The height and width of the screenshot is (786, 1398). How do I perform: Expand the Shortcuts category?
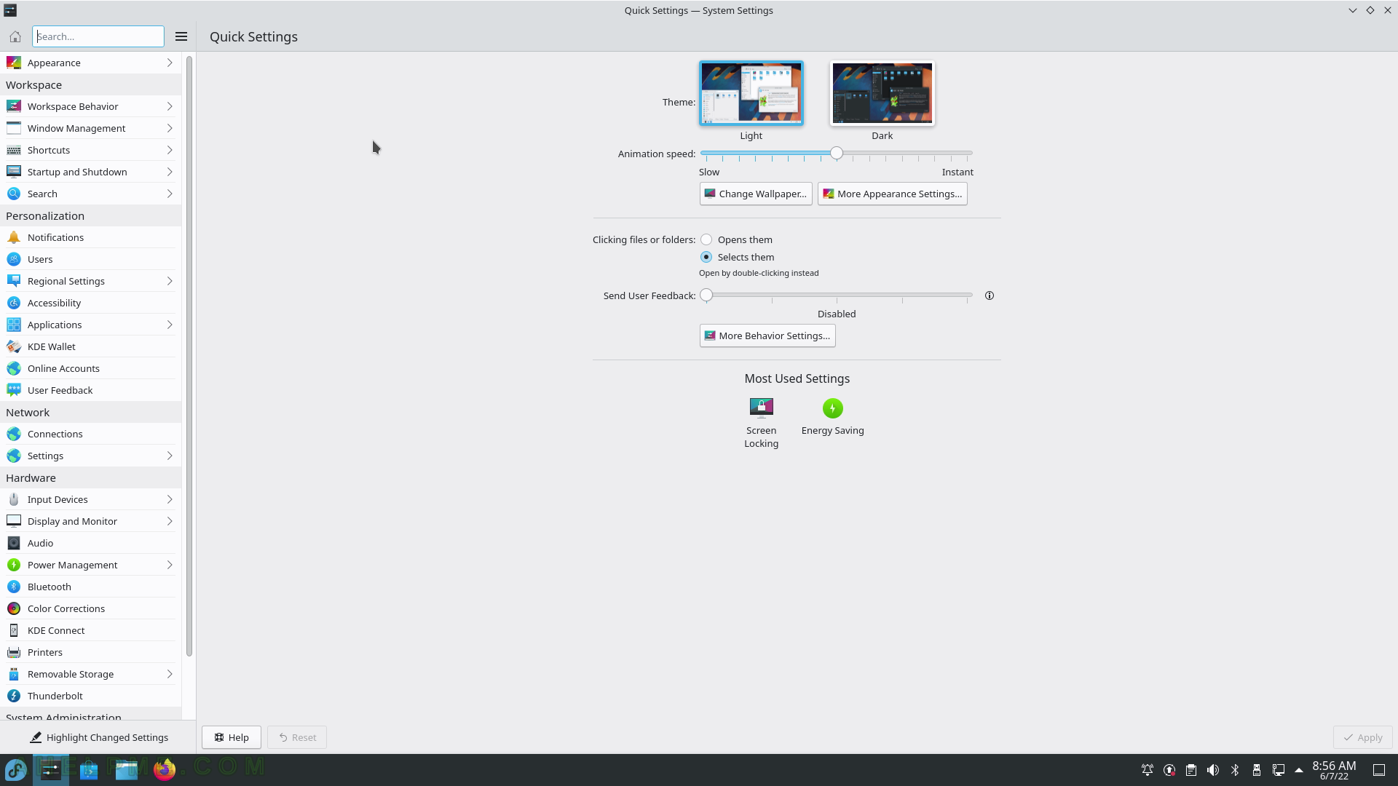[x=91, y=150]
